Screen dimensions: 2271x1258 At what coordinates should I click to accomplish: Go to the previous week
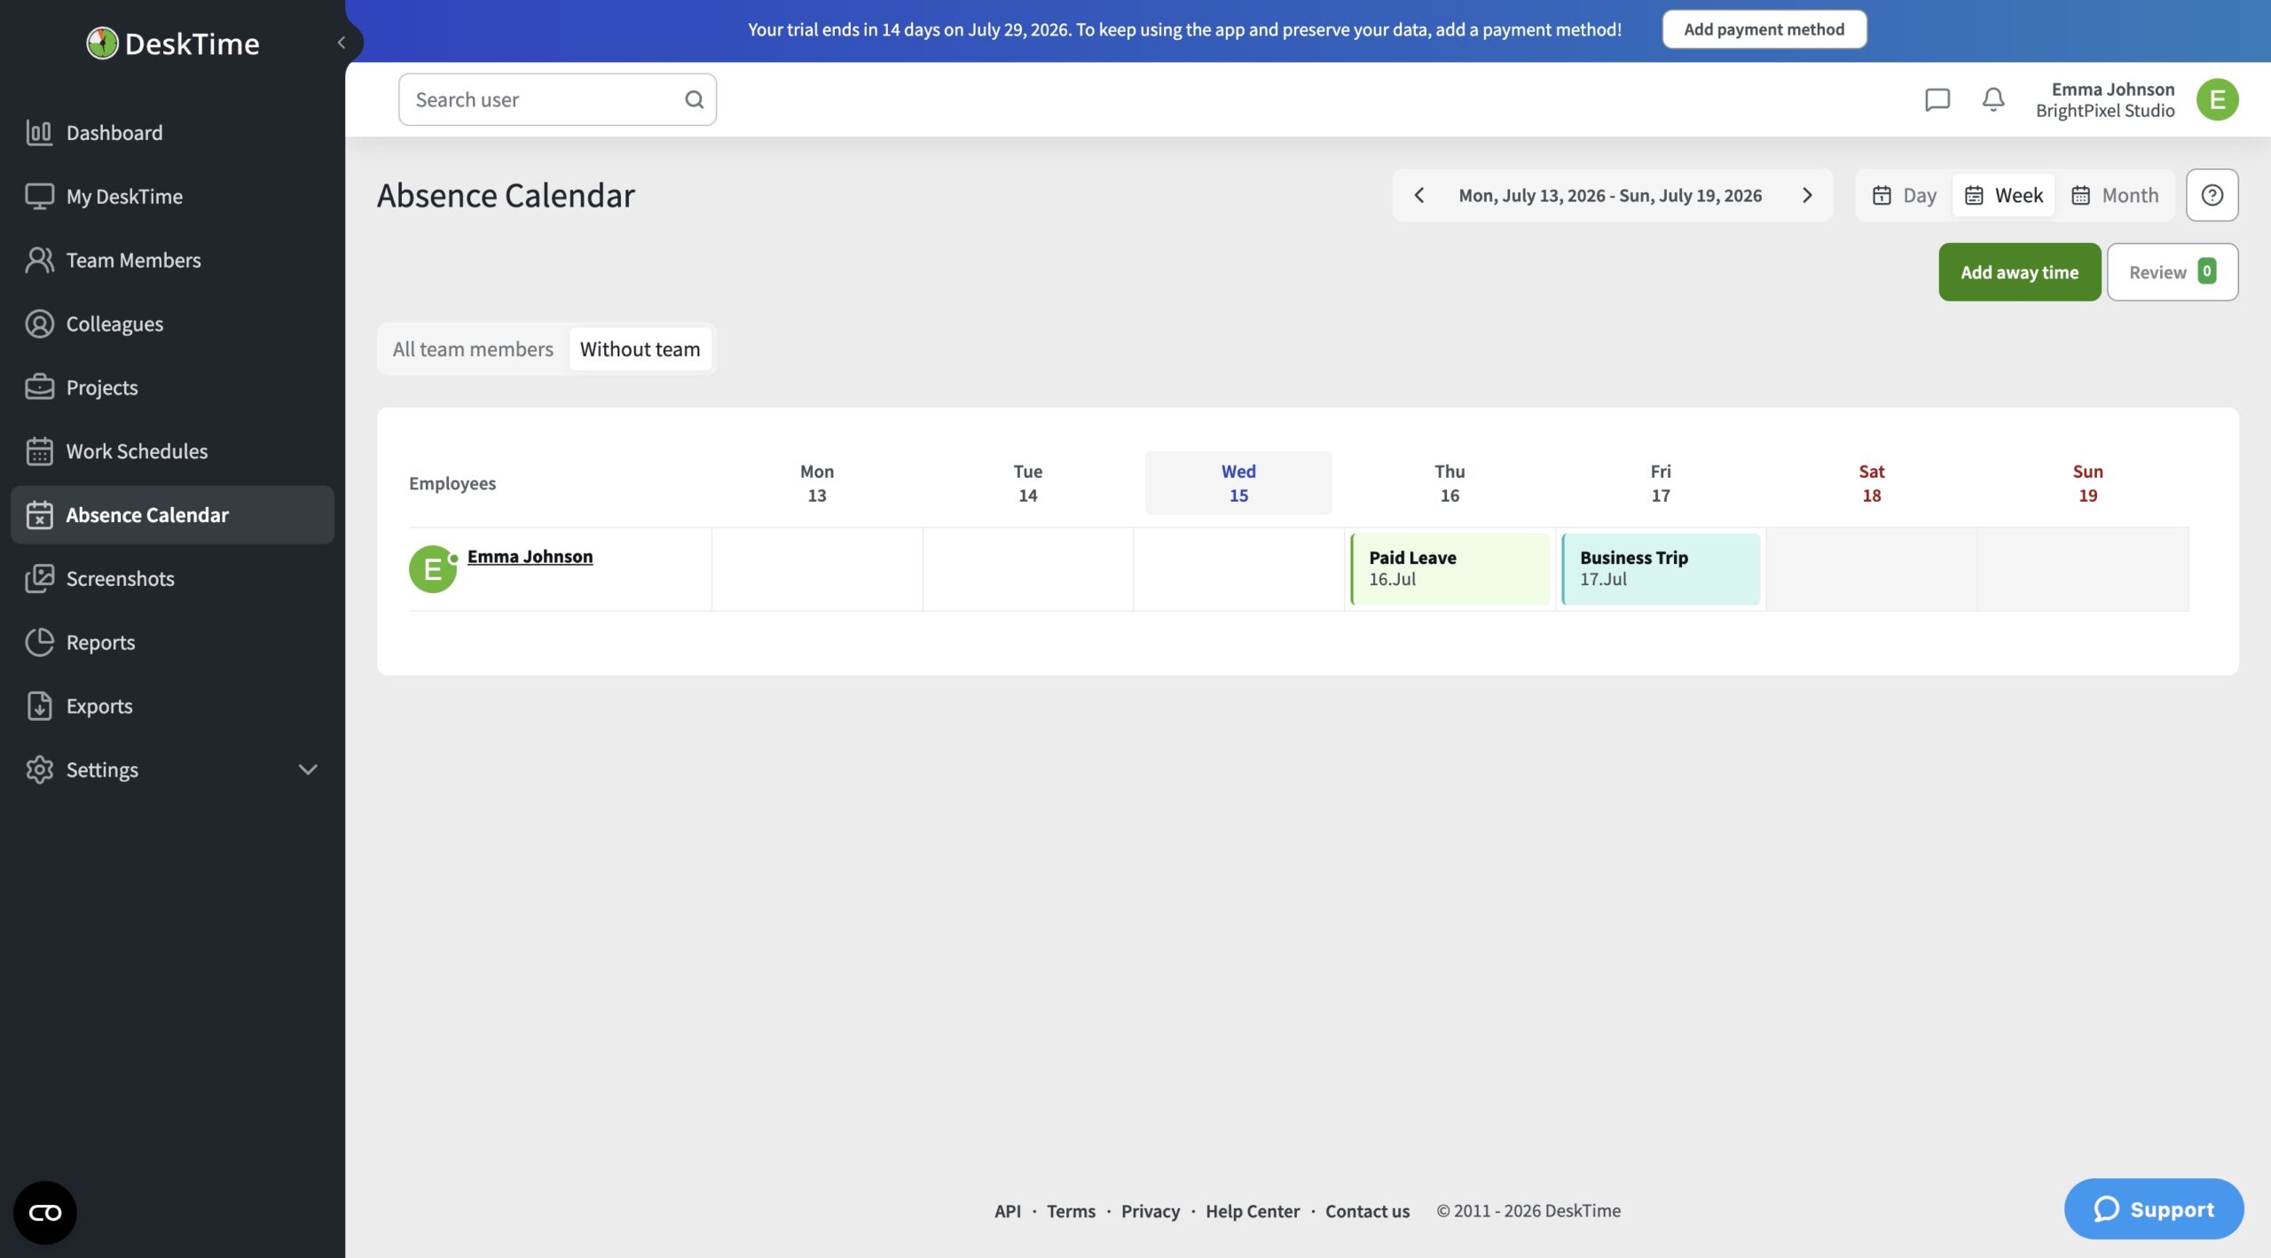pos(1419,196)
